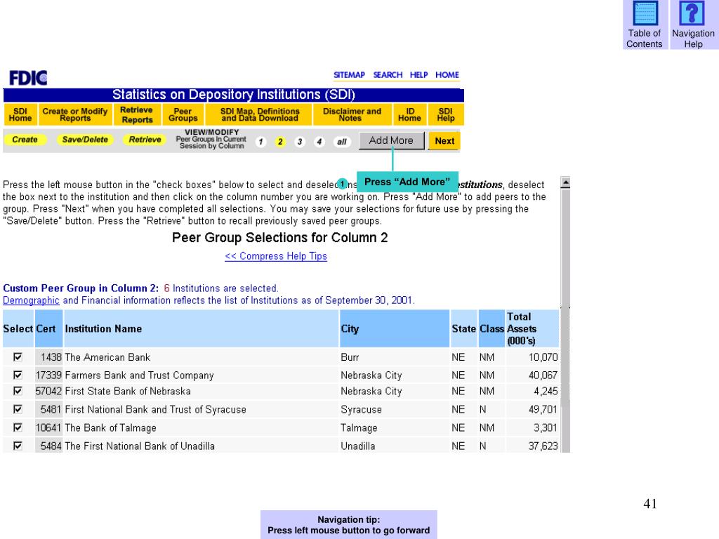Click total assets value 37,623
This screenshot has height=539, width=719.
[x=543, y=446]
